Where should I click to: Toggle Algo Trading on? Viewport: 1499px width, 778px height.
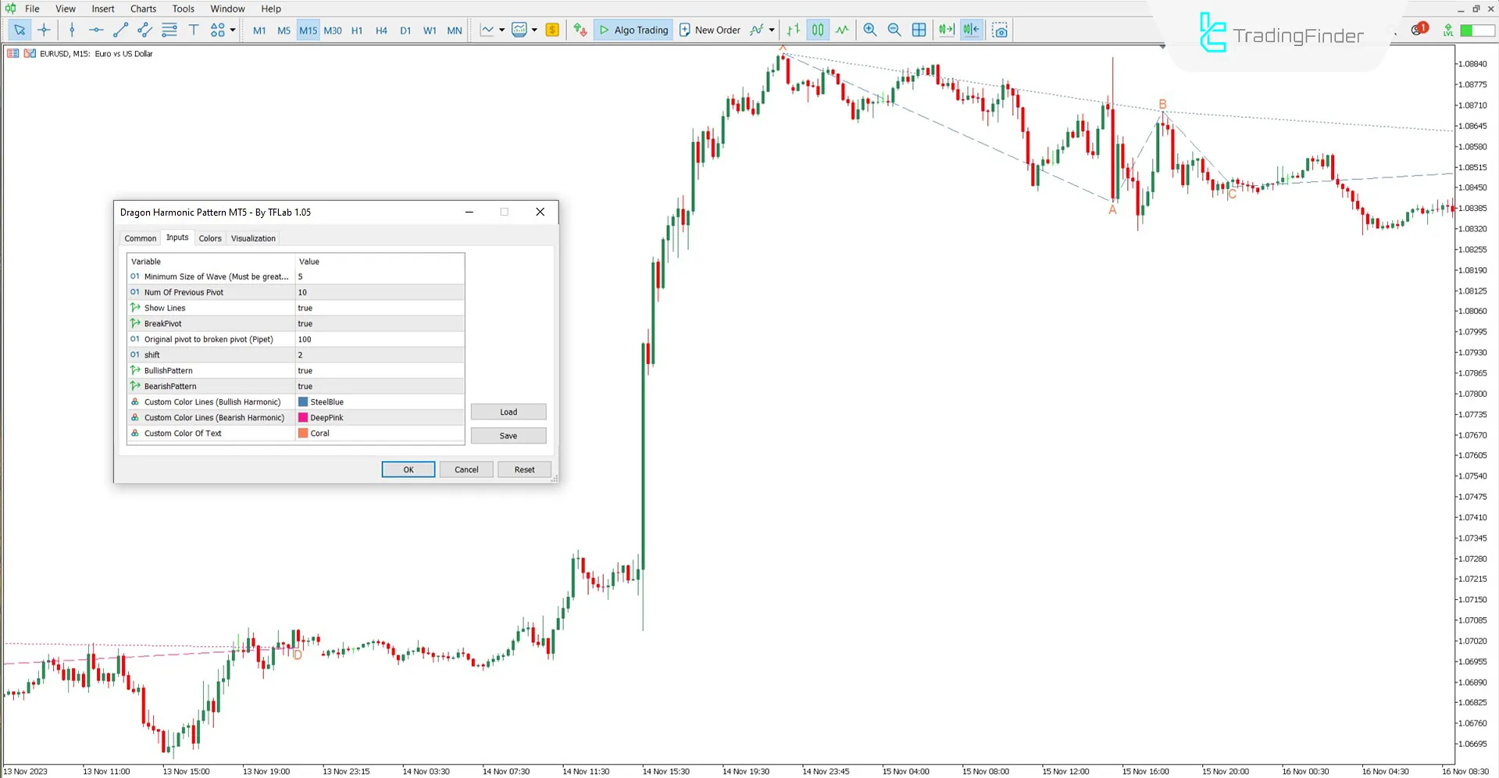coord(634,30)
